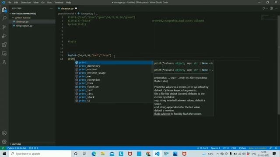
Task: Select the print_last suggestion
Action: [x=114, y=90]
